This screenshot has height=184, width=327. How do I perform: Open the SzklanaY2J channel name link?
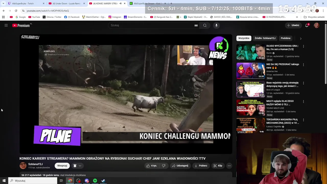[36, 164]
